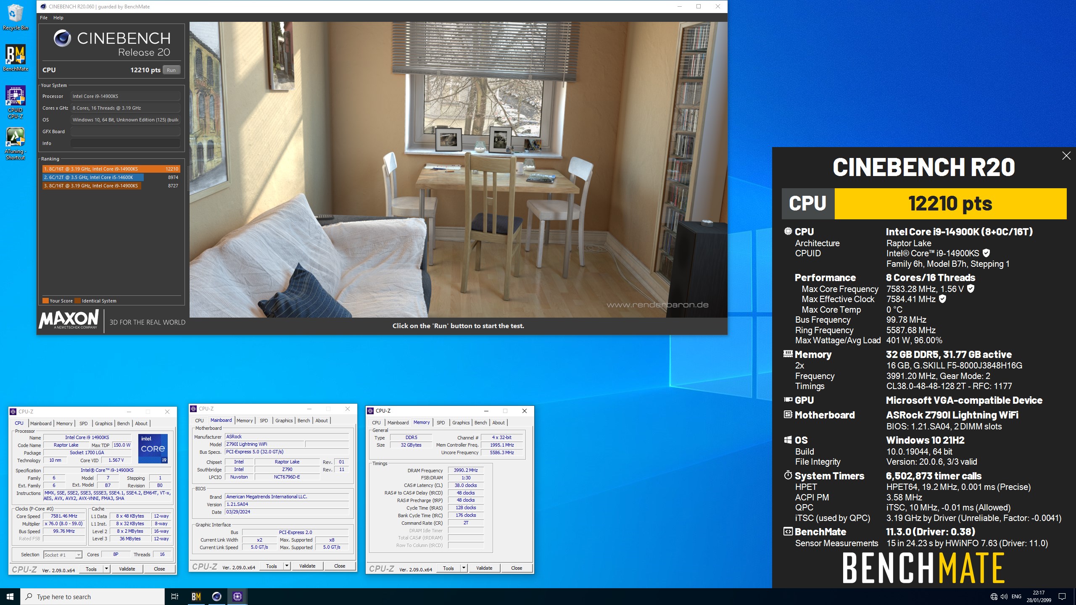Click the CPU-Z taskbar icon

click(x=237, y=597)
